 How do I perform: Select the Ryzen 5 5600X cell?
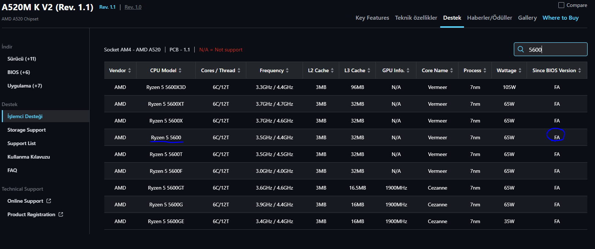click(x=166, y=121)
